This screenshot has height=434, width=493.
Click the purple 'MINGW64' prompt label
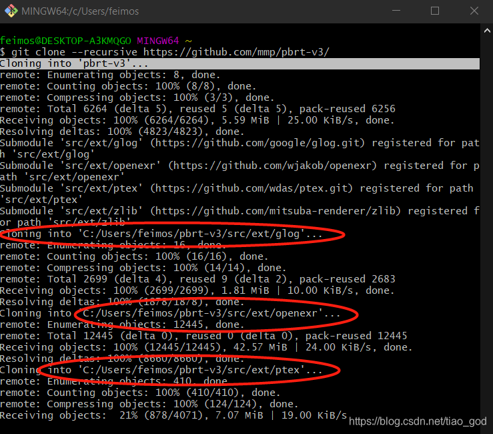point(158,41)
